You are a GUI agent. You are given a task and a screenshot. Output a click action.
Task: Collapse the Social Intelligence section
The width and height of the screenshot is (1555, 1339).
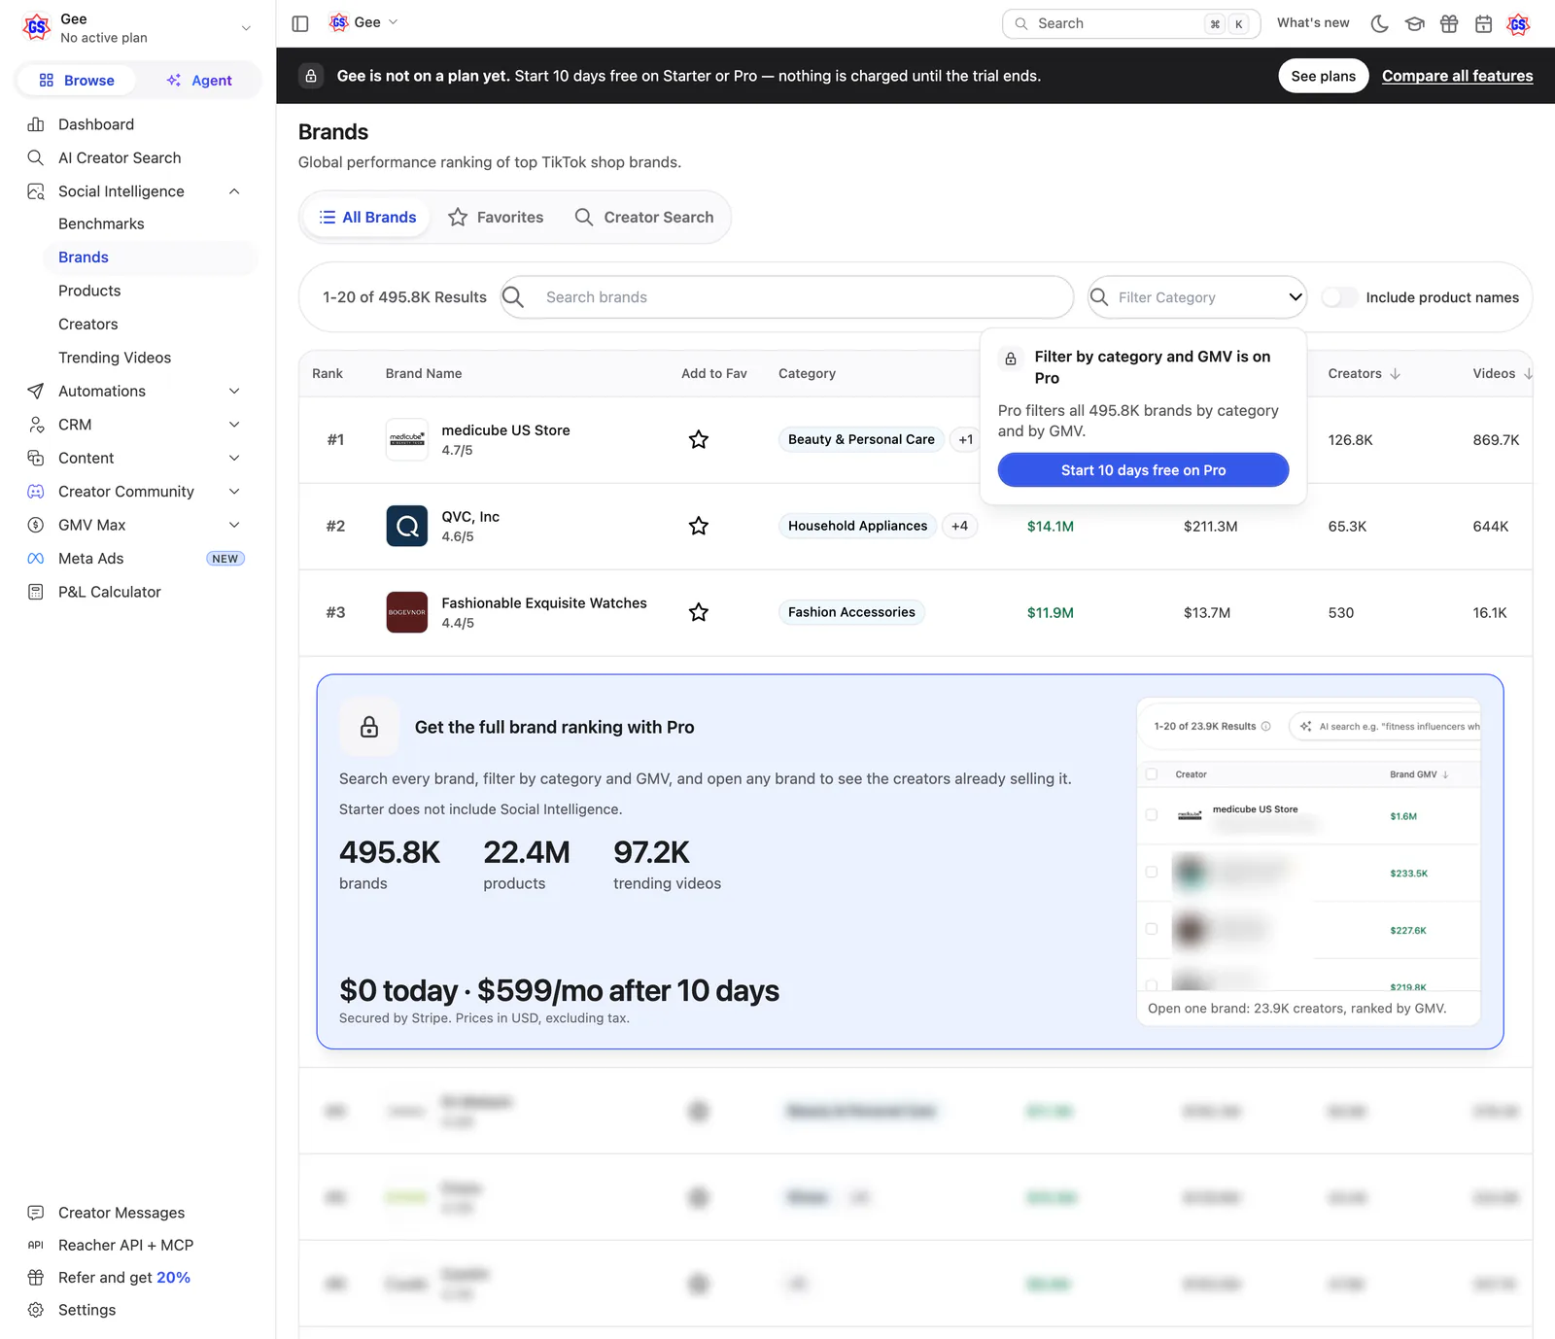[x=234, y=191]
